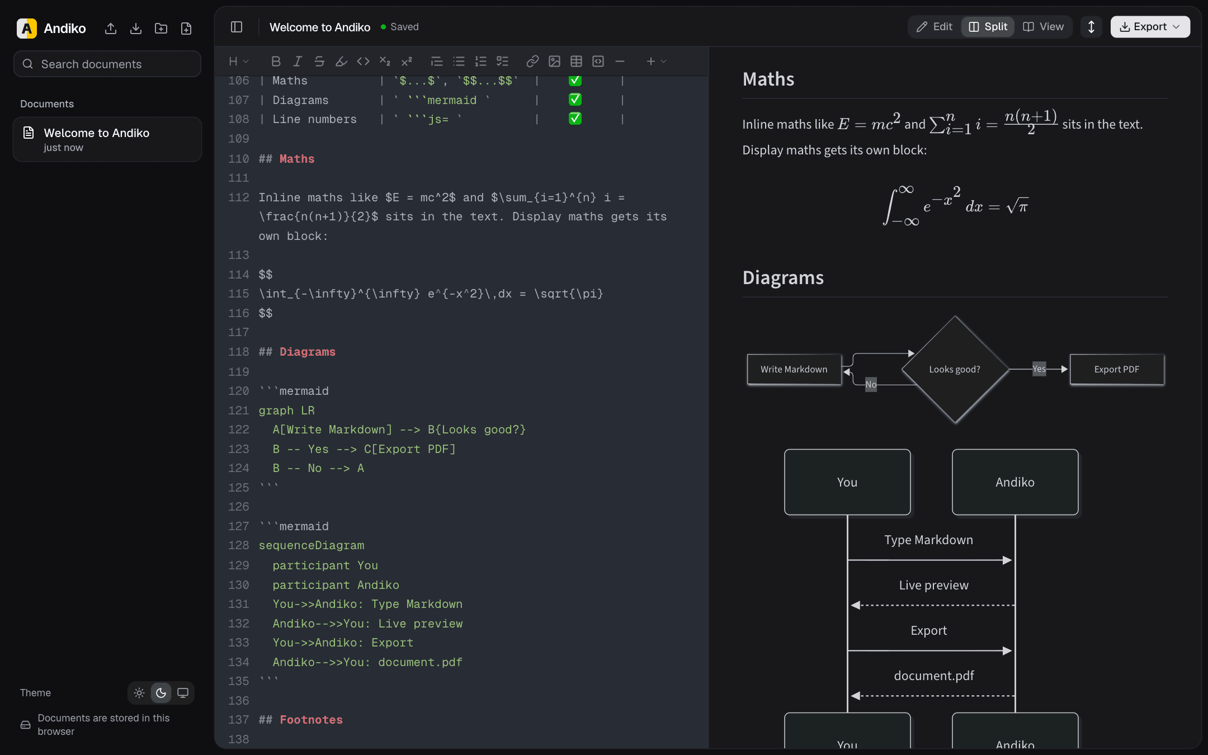Click the Andiko logo
This screenshot has width=1208, height=755.
tap(27, 29)
